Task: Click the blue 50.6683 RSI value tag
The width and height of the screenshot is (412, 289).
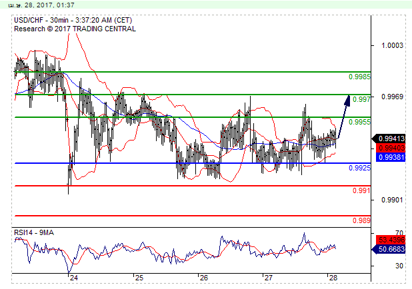Action: pos(389,249)
